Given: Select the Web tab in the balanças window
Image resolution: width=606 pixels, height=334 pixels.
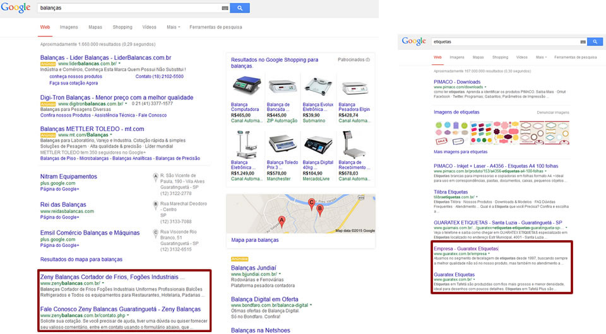Looking at the screenshot, I should click(45, 27).
